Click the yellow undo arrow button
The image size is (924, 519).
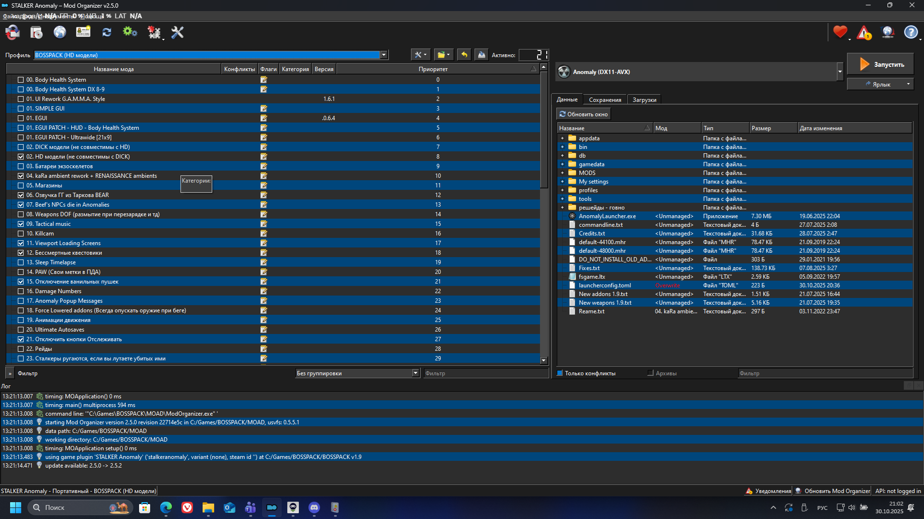click(x=464, y=55)
